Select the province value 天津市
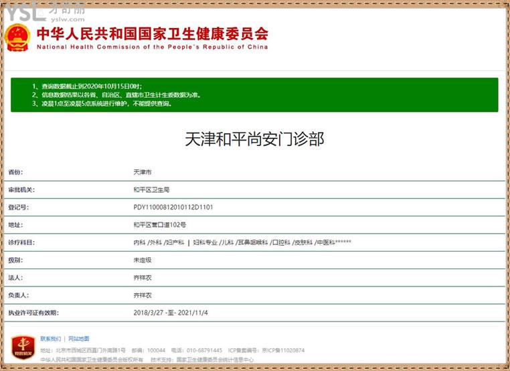This screenshot has height=371, width=510. point(143,172)
